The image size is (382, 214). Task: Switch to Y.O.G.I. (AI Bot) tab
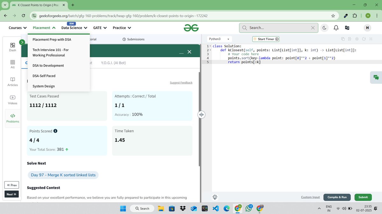click(113, 63)
